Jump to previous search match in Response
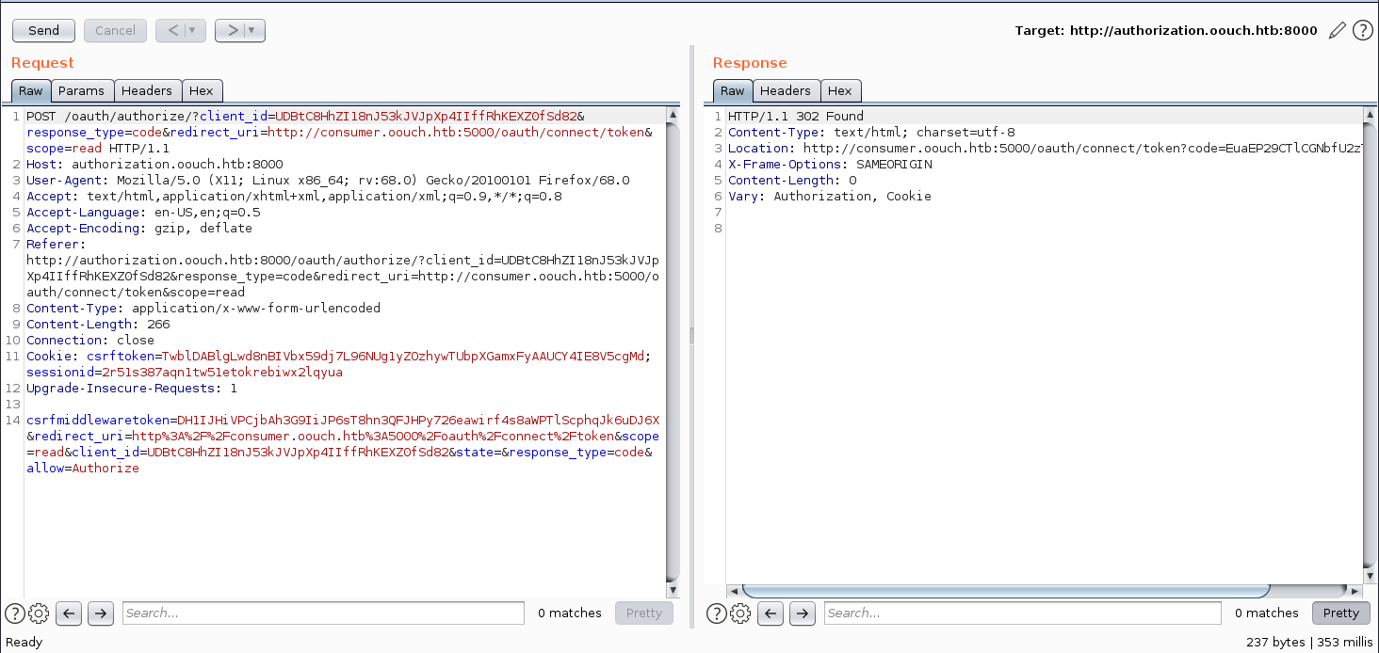Viewport: 1379px width, 653px height. point(771,613)
